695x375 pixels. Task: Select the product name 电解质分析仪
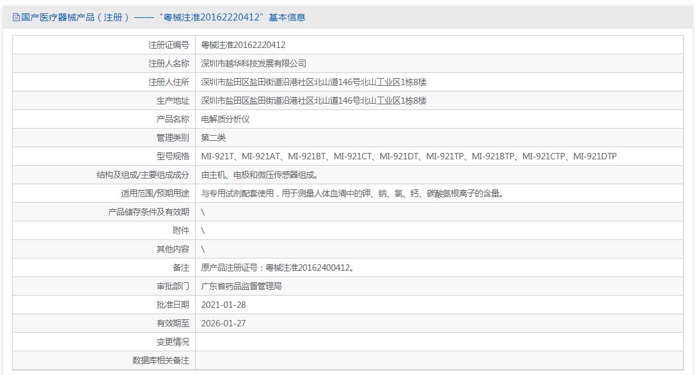(225, 119)
